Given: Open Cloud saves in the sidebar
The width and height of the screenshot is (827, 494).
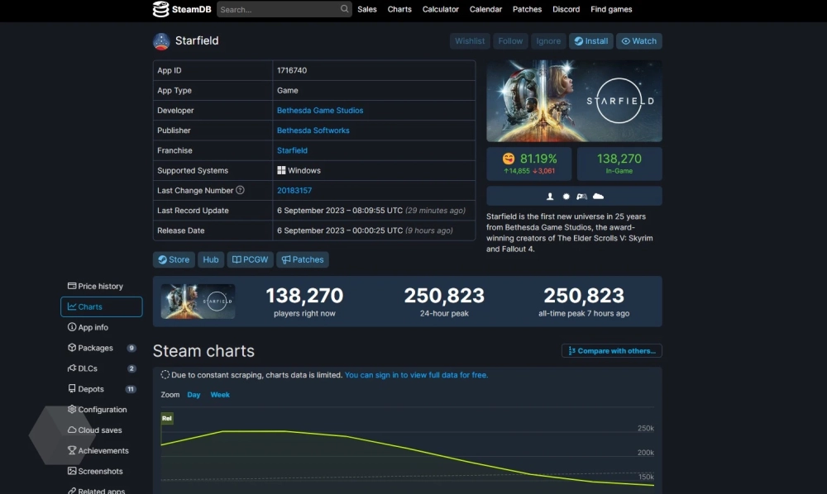Looking at the screenshot, I should (99, 430).
